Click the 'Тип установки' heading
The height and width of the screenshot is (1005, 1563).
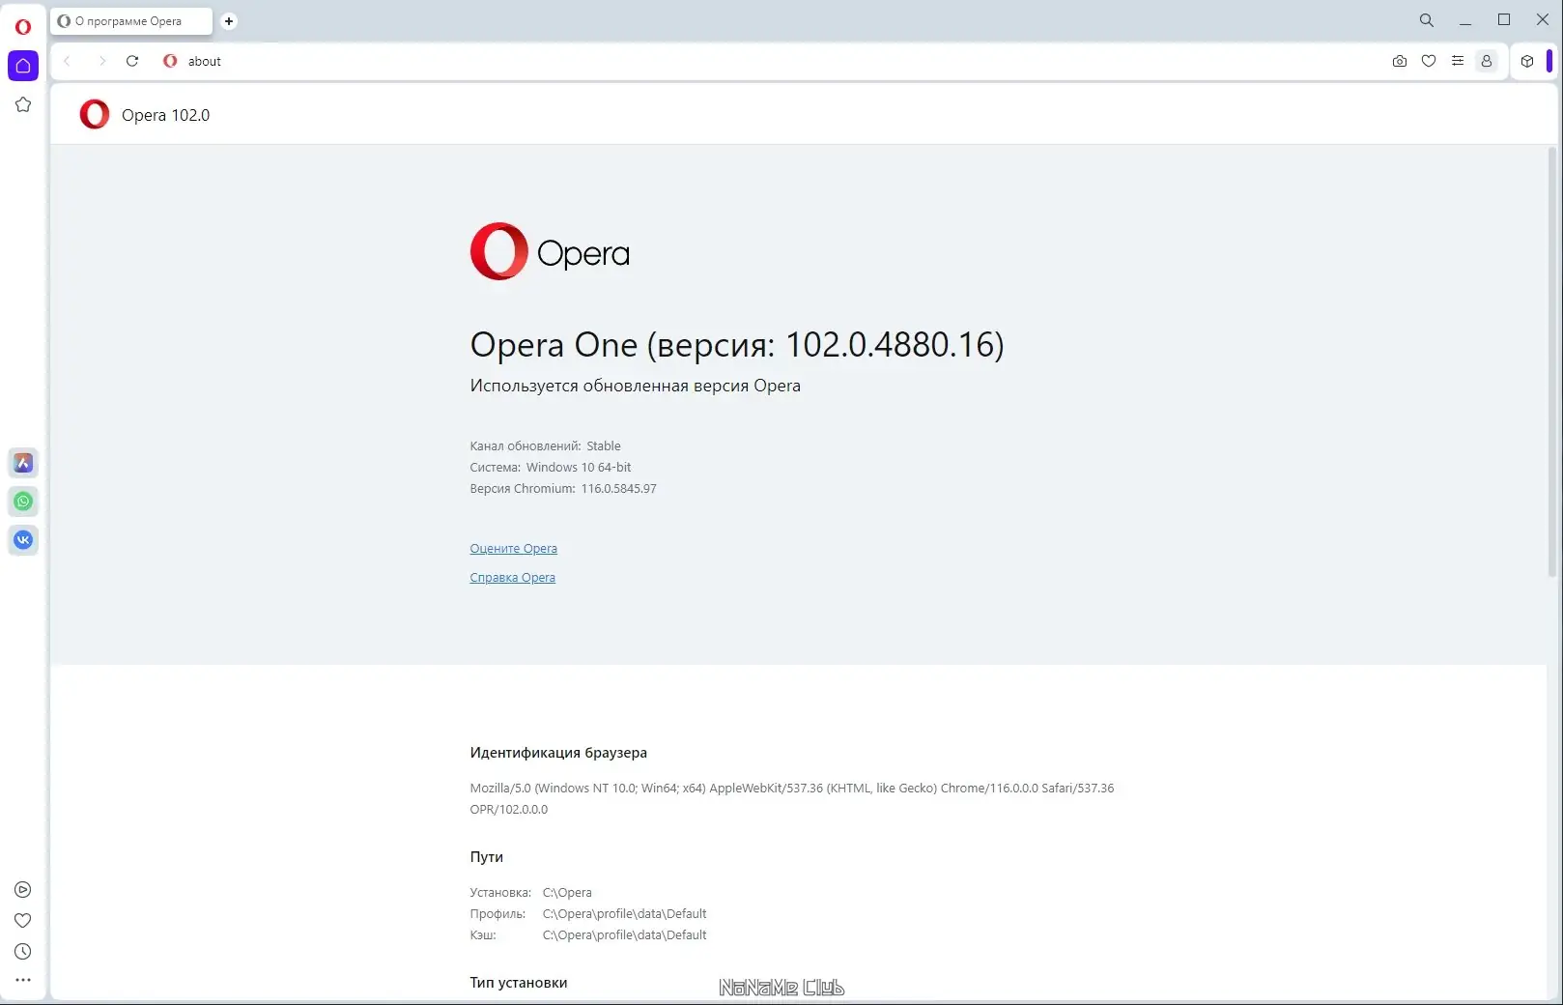[518, 983]
